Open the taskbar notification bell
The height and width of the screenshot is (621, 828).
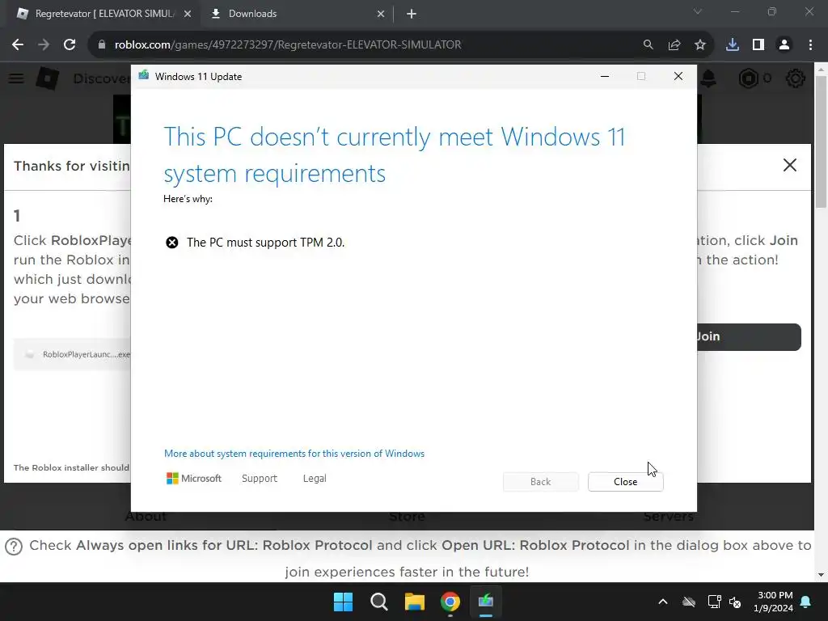pos(806,602)
